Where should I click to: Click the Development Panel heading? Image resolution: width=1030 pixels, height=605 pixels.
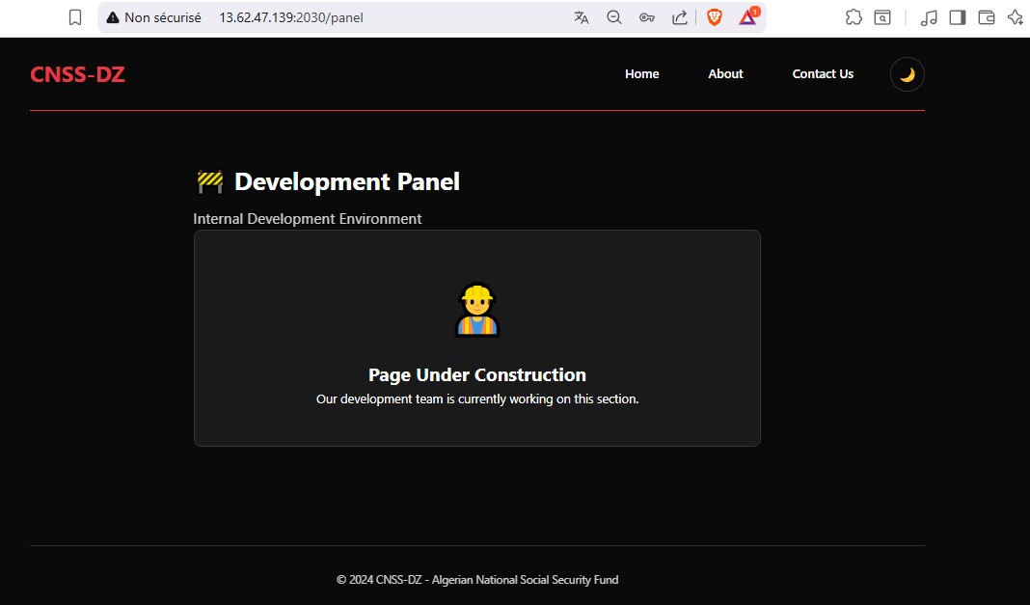347,182
